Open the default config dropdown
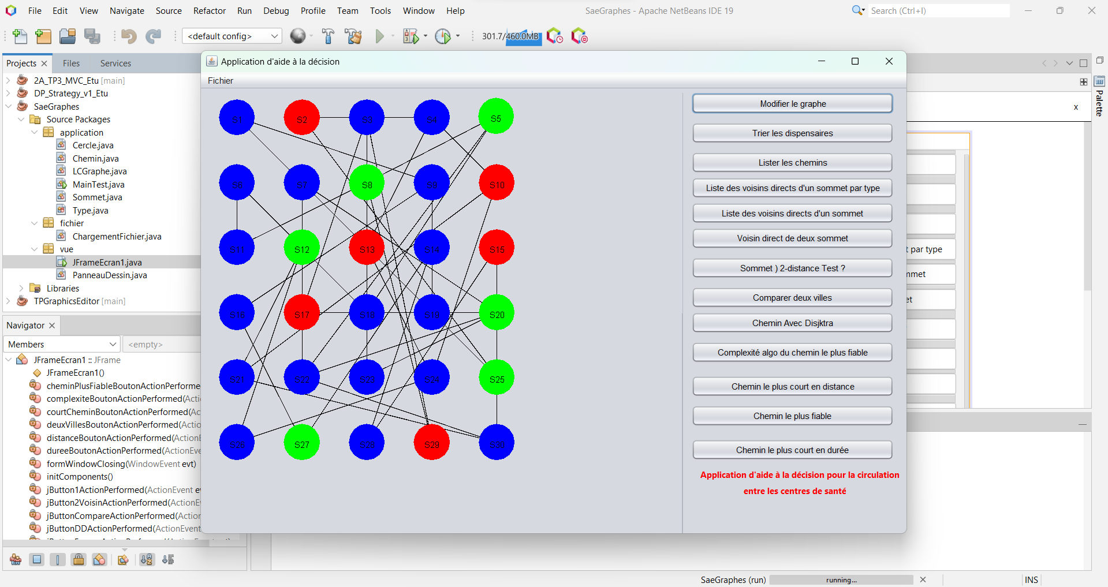The width and height of the screenshot is (1108, 587). pyautogui.click(x=232, y=36)
